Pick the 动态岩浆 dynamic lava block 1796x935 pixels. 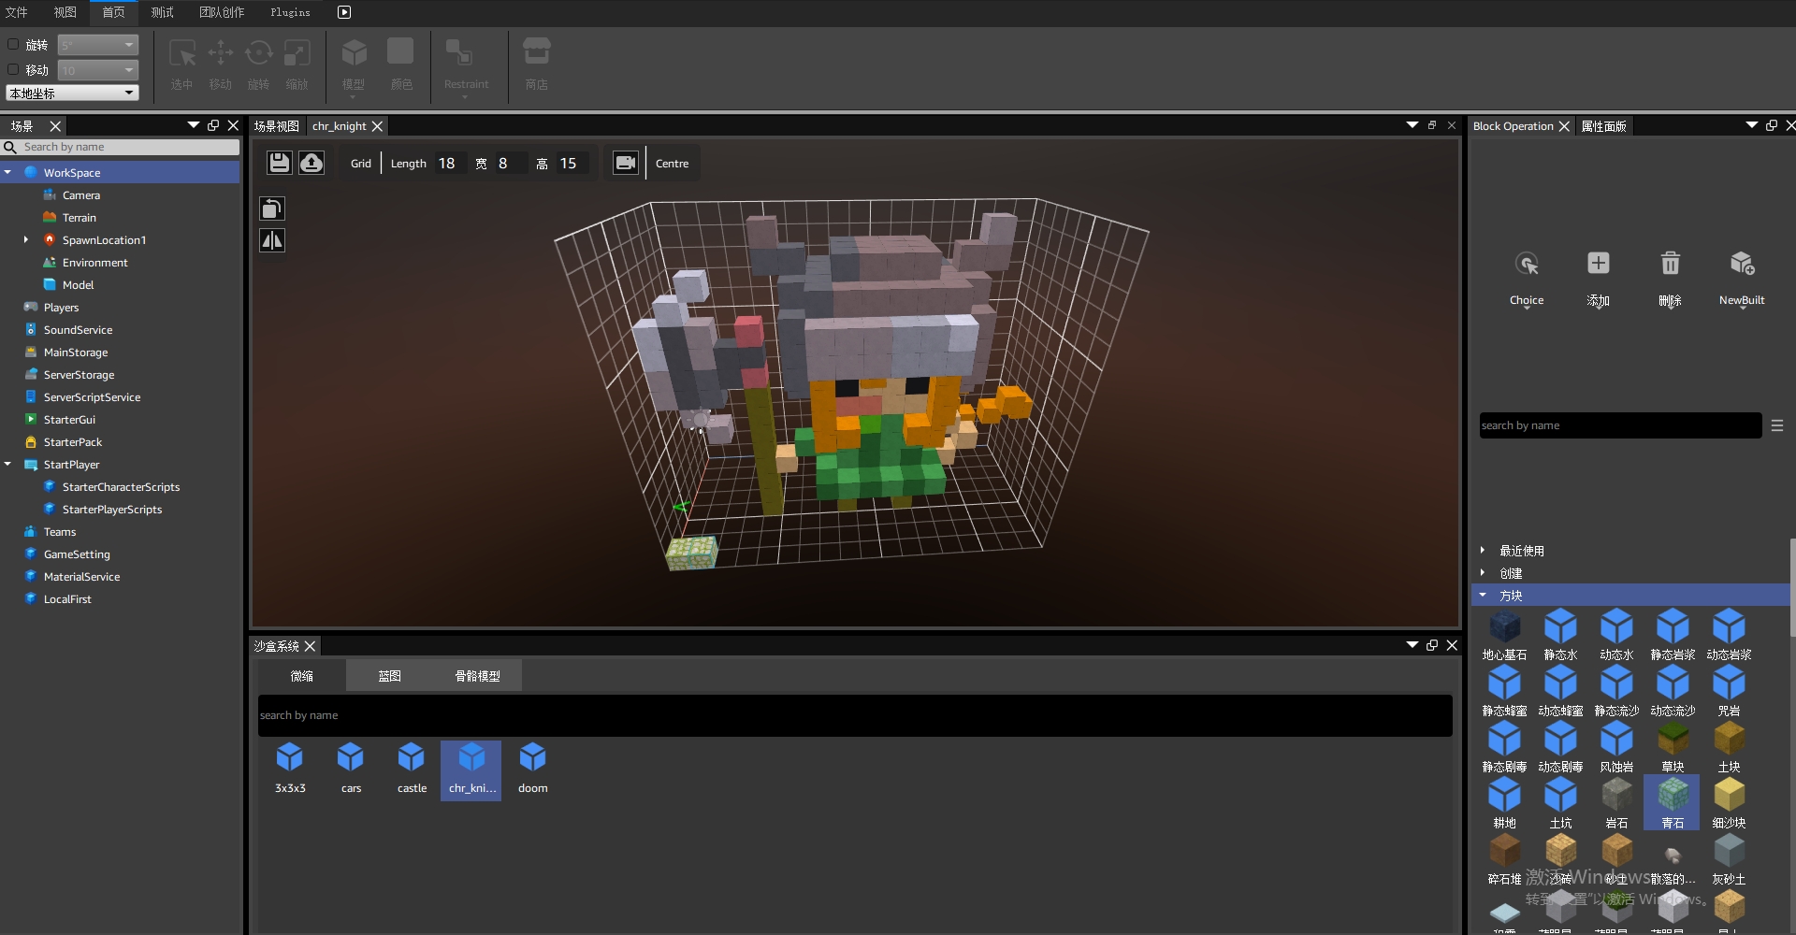coord(1729,635)
